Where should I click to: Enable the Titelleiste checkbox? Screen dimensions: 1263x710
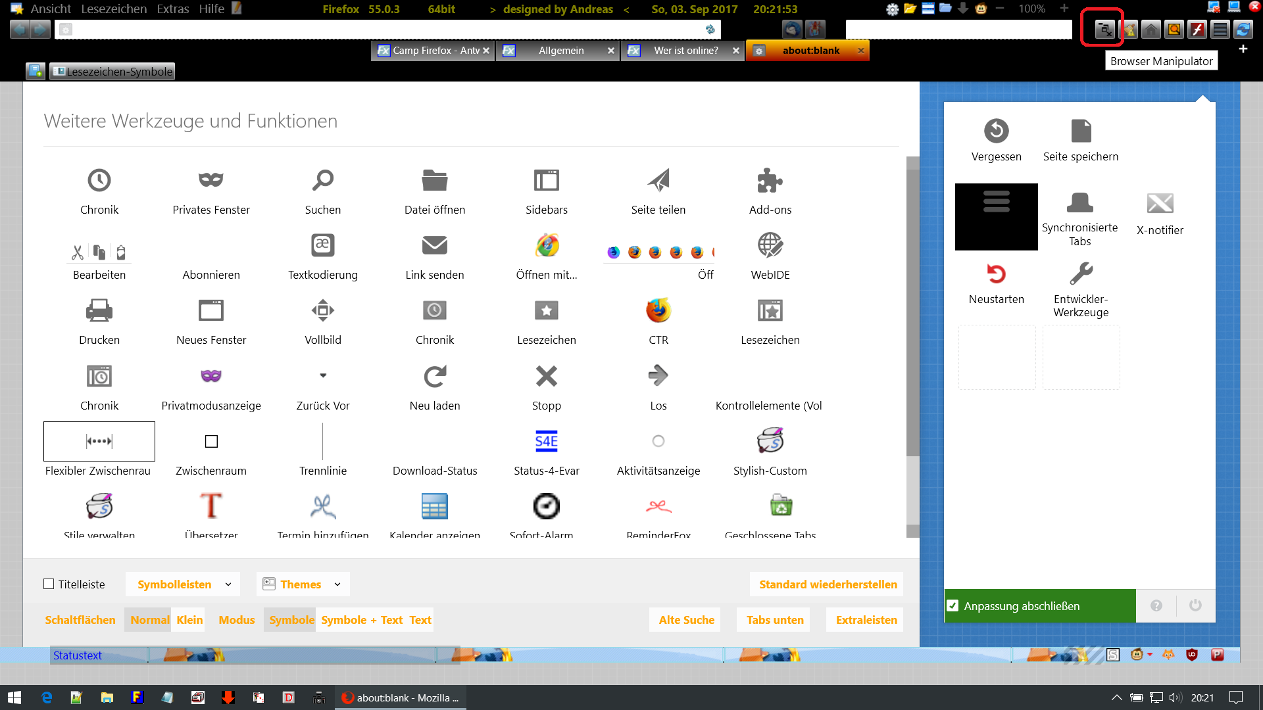[49, 584]
